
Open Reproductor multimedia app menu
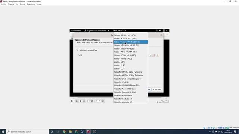97,31
